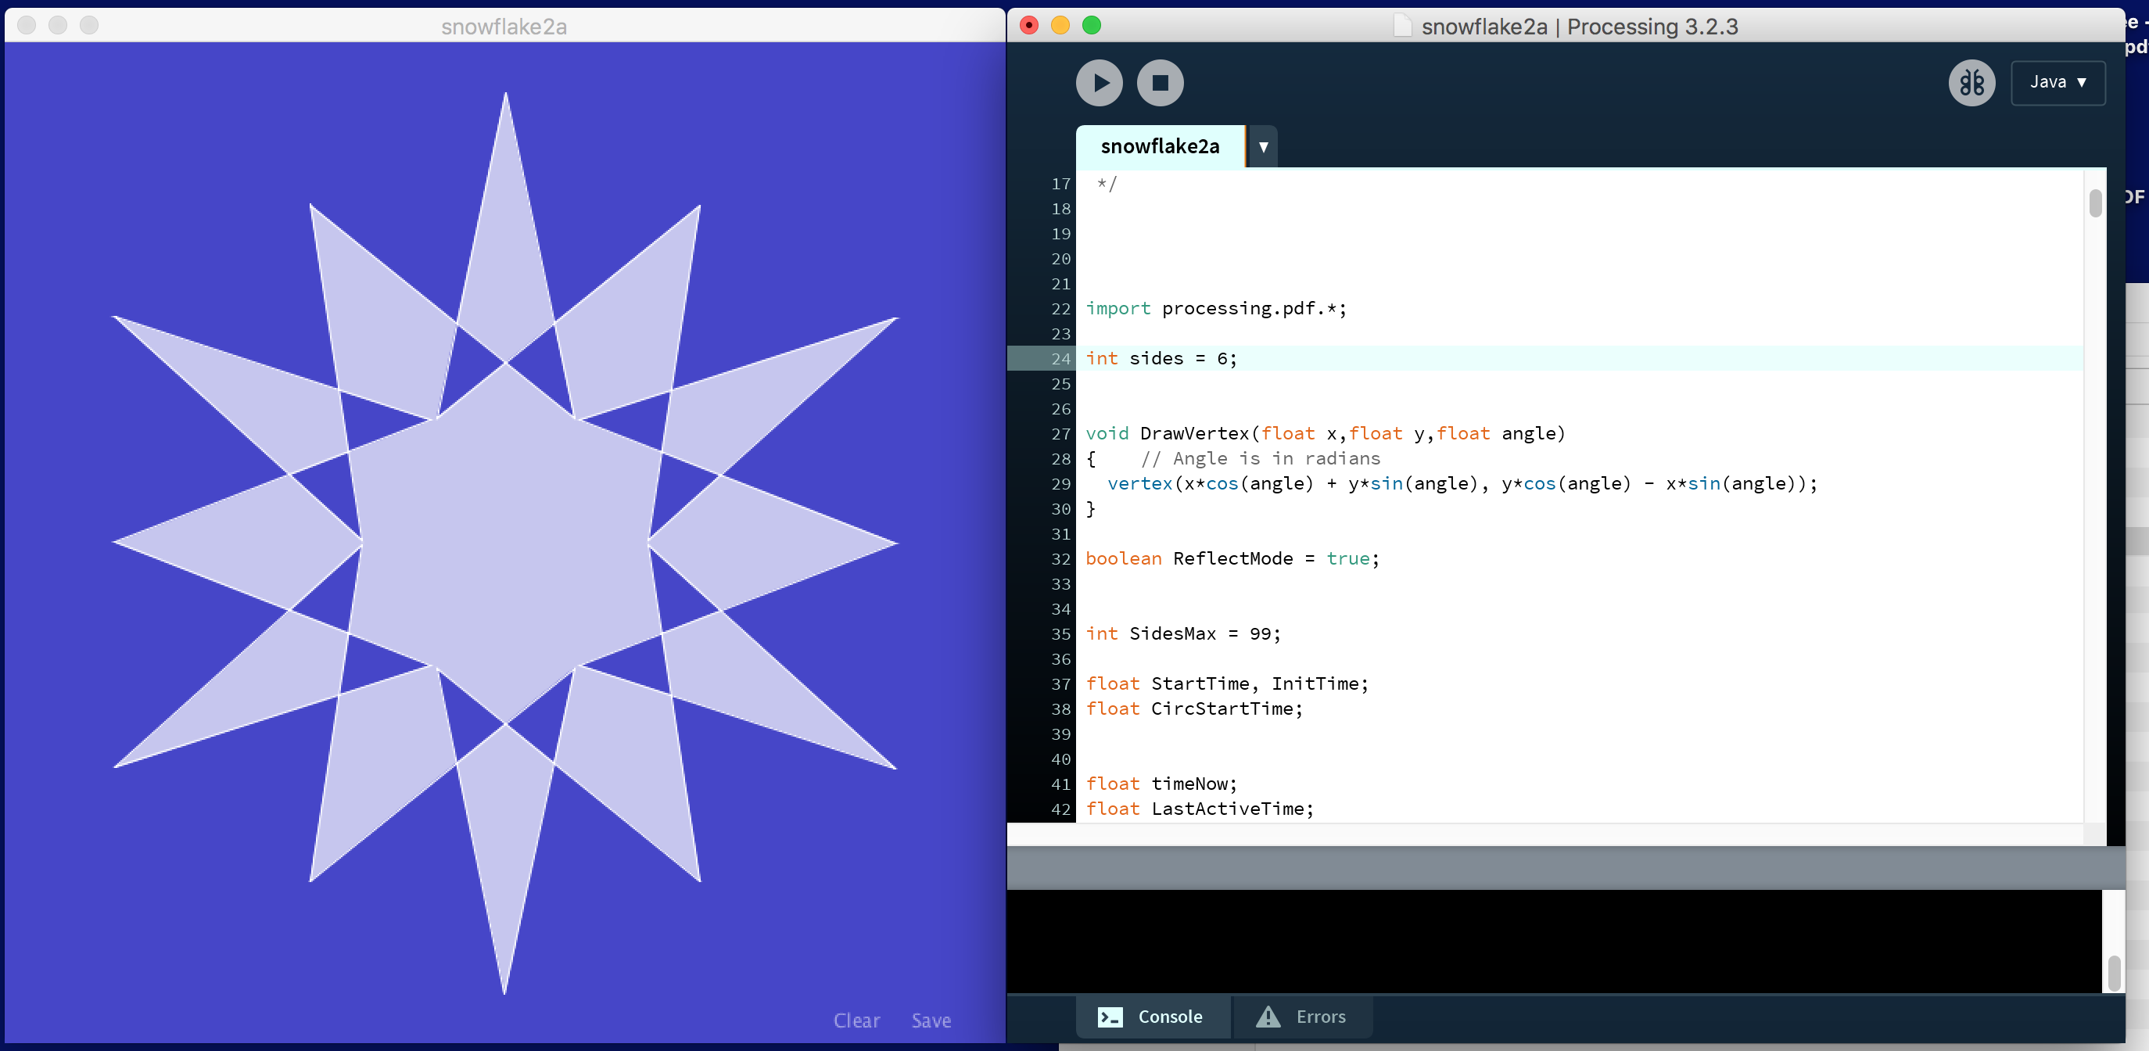
Task: Open the Java mode dropdown
Action: (x=2058, y=83)
